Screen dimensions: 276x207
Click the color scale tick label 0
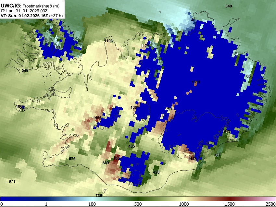click(2, 204)
